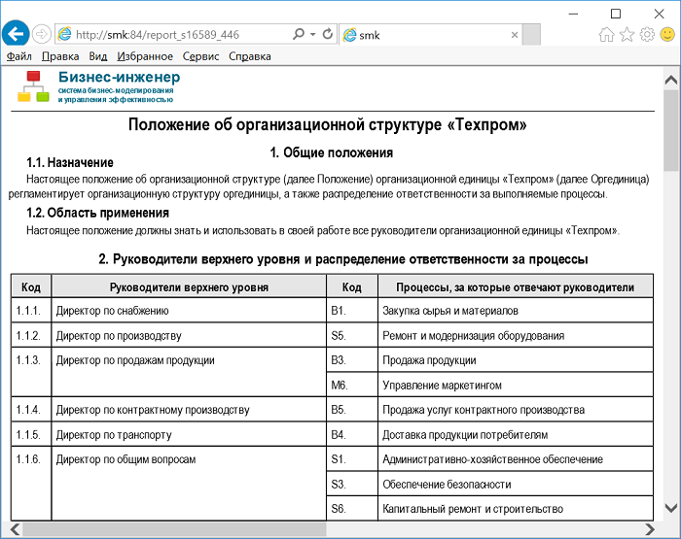Viewport: 681px width, 539px height.
Task: Open the Правка menu
Action: (x=60, y=56)
